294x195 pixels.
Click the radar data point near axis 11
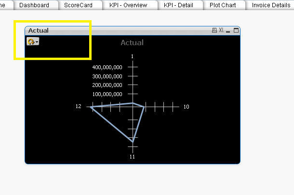tap(133, 142)
